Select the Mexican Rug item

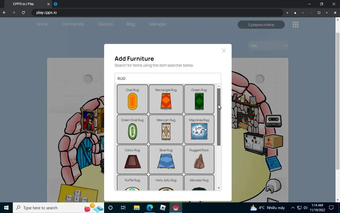(166, 129)
